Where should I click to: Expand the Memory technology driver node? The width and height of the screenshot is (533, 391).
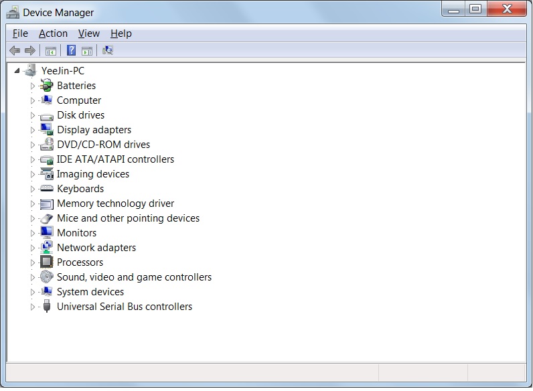coord(33,204)
